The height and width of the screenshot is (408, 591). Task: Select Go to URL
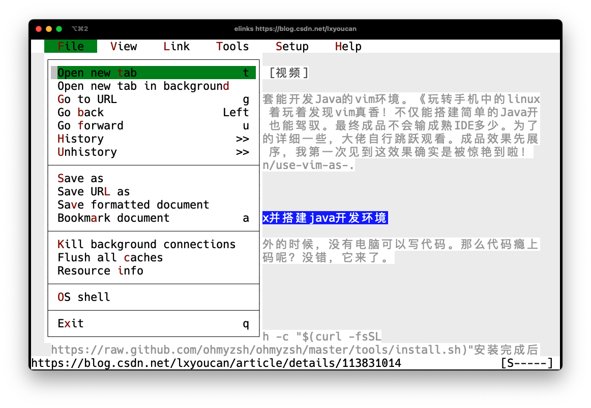pos(154,99)
